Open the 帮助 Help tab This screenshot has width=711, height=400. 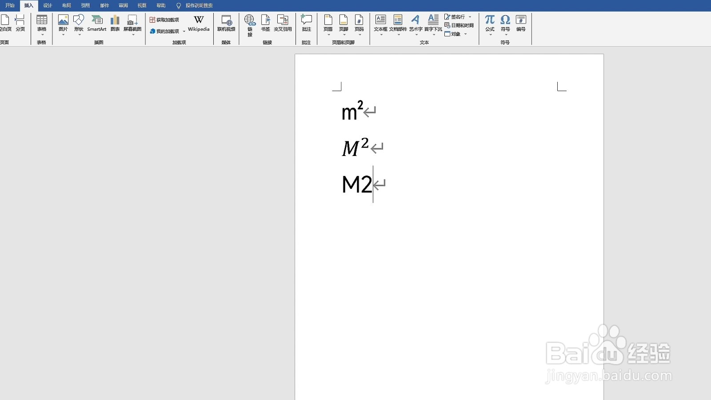click(x=161, y=5)
